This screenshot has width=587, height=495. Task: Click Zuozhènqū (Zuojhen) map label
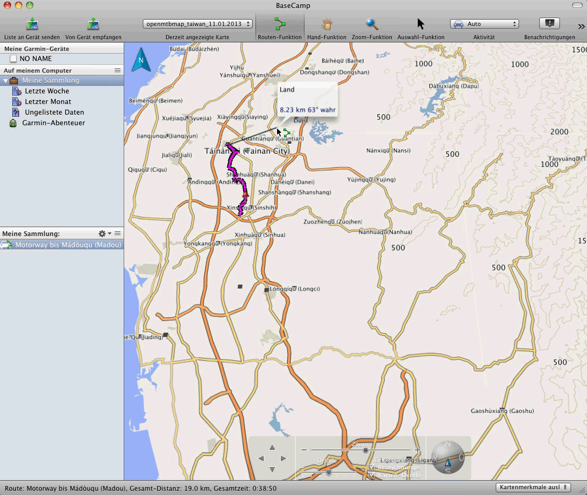332,222
